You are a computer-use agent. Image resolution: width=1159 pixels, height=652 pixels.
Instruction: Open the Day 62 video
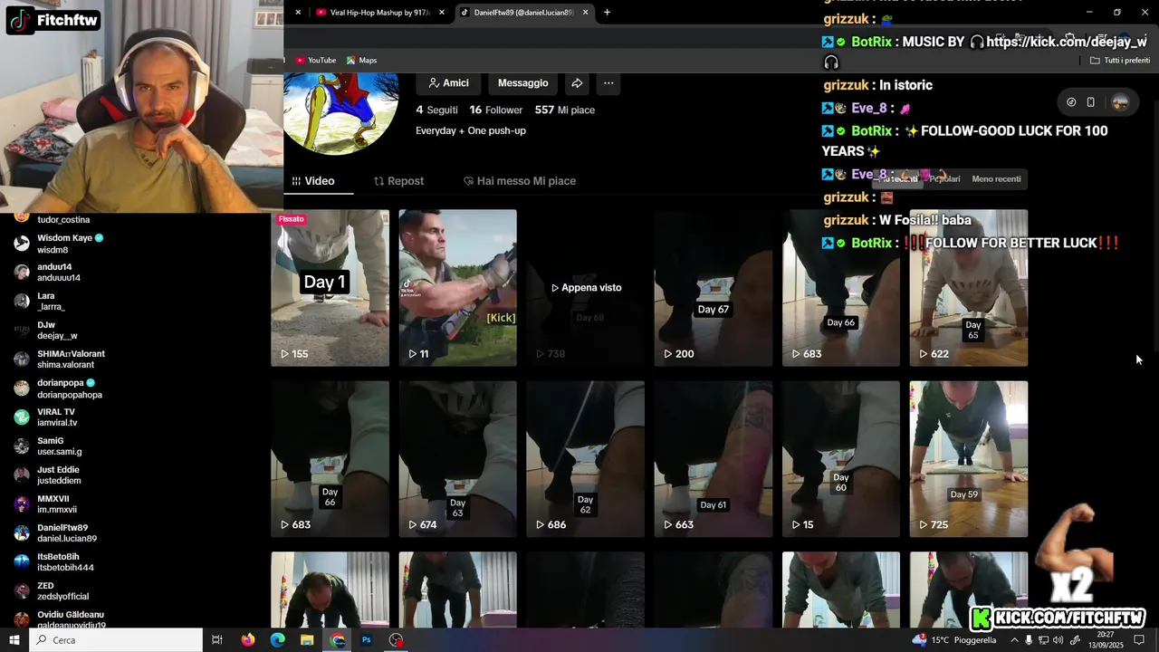586,459
